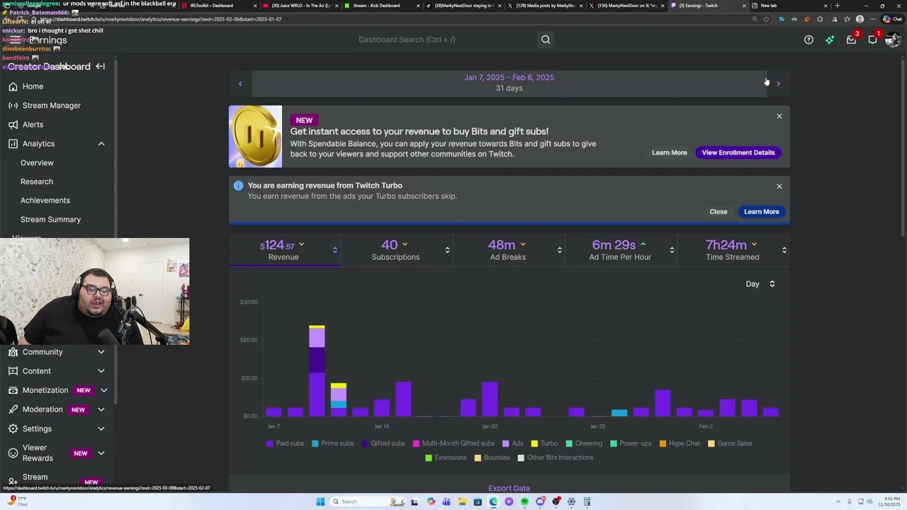Viewport: 907px width, 510px height.
Task: Click Close on Twitch Turbo notice
Action: click(719, 212)
